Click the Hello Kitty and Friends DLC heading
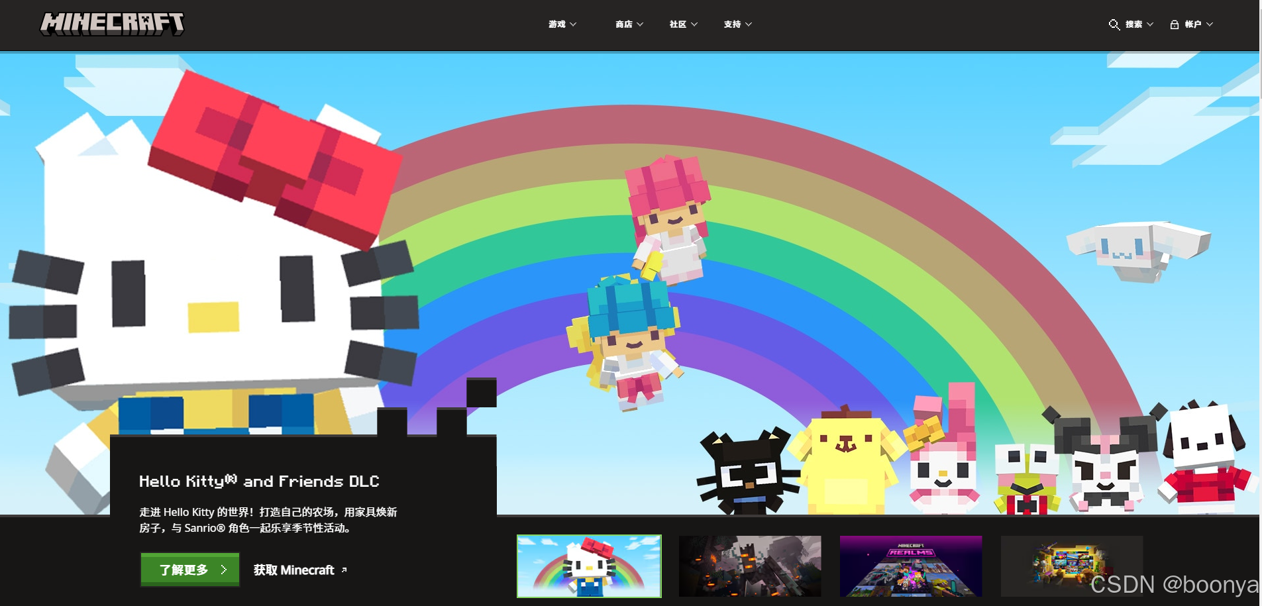This screenshot has width=1262, height=606. (259, 481)
